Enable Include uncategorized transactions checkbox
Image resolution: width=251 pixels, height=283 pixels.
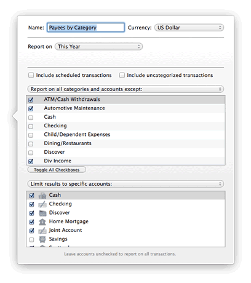[122, 75]
